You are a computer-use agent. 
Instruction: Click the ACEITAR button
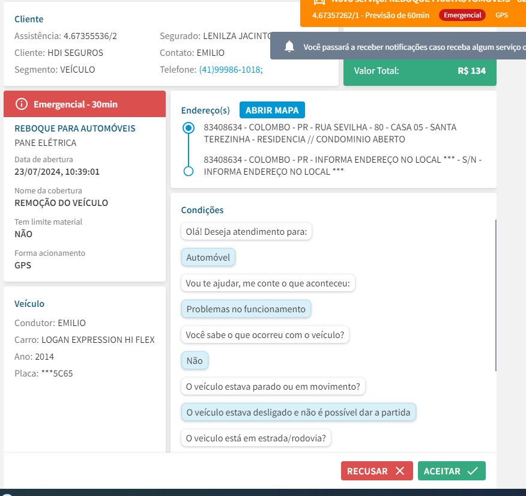click(452, 471)
